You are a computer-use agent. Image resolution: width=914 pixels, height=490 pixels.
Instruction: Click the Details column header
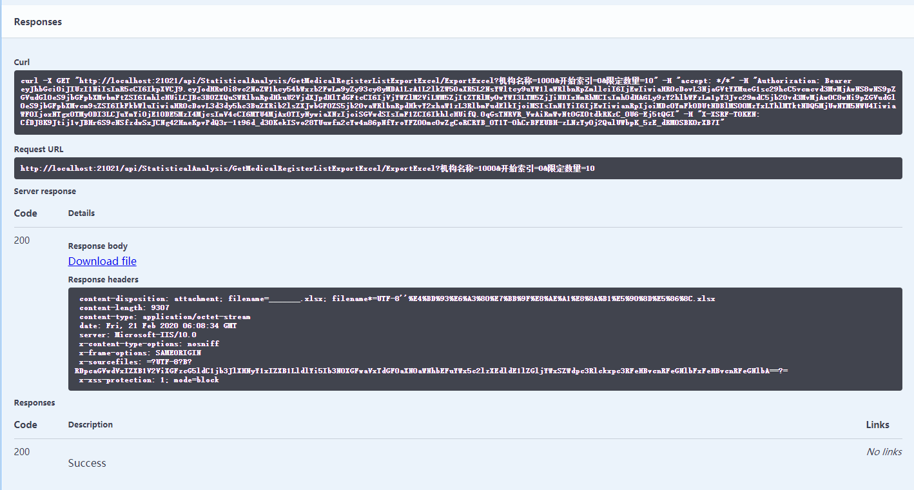click(81, 213)
